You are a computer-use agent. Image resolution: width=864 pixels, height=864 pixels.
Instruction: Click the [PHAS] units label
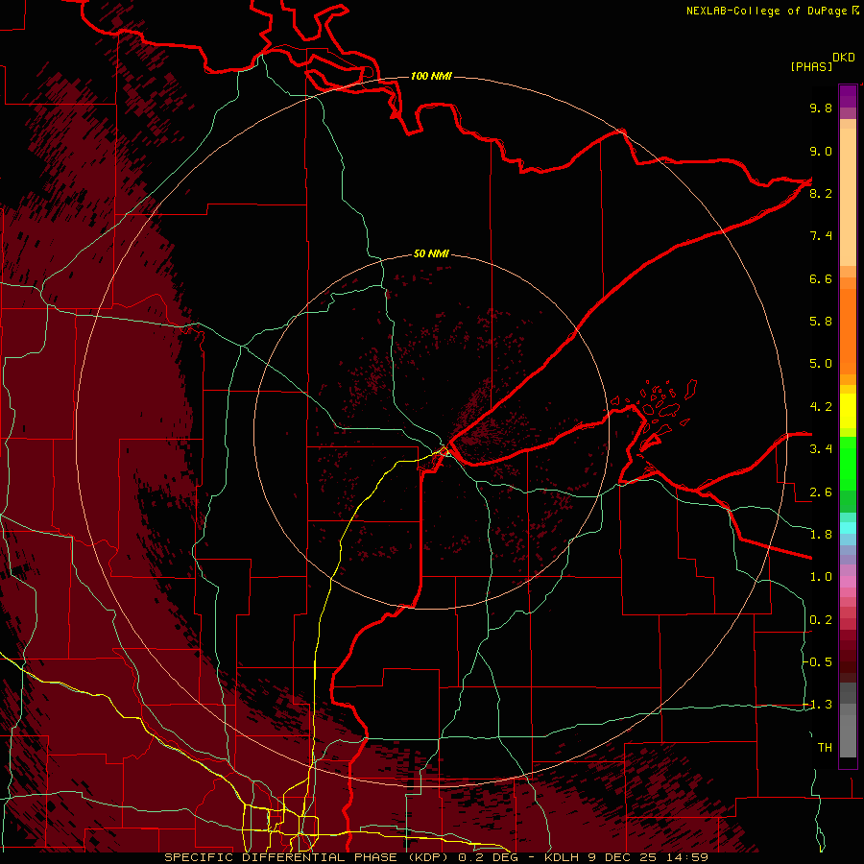tap(811, 67)
